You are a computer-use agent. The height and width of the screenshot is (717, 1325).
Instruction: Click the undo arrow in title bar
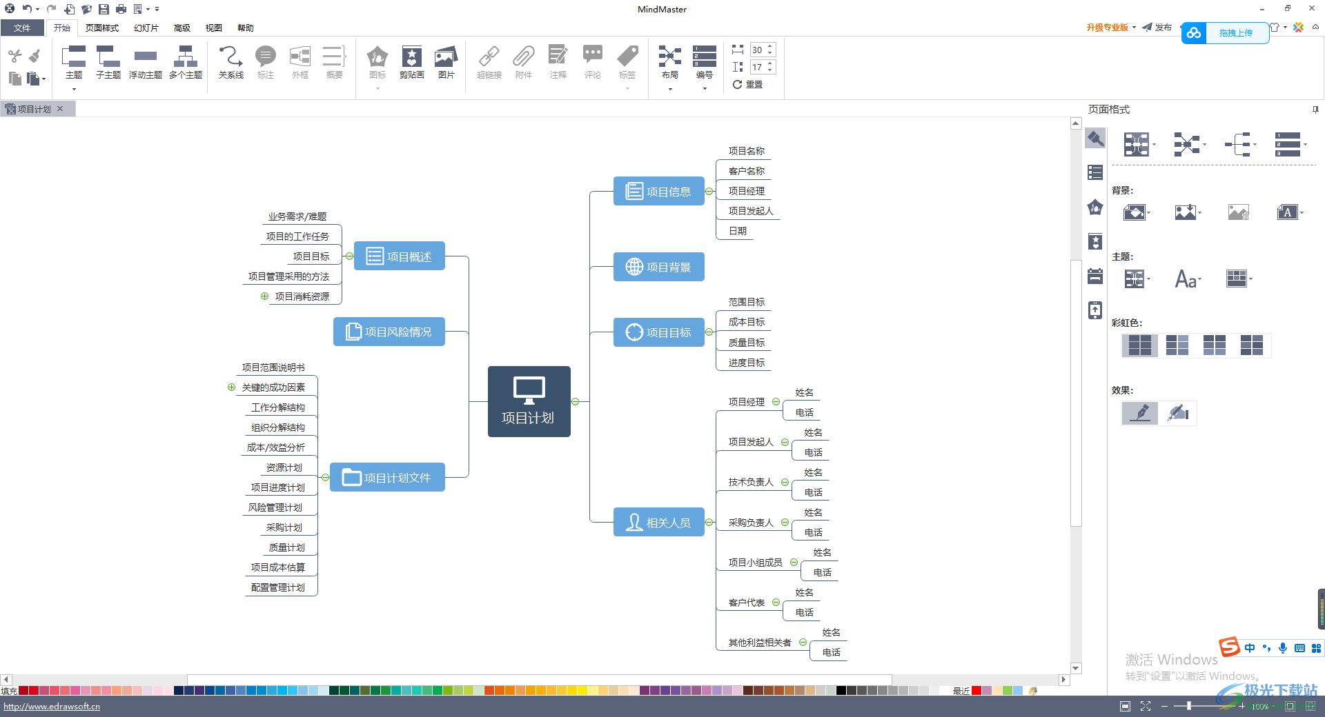[x=26, y=9]
